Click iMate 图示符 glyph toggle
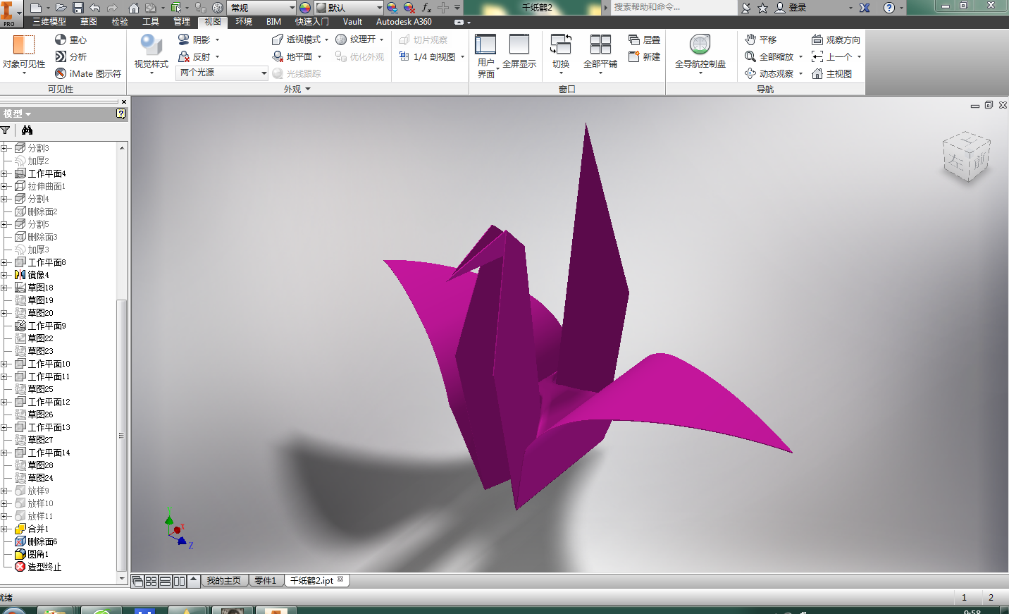The image size is (1009, 614). click(88, 73)
